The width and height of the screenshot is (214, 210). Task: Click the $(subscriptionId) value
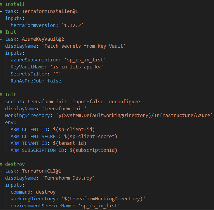93,150
